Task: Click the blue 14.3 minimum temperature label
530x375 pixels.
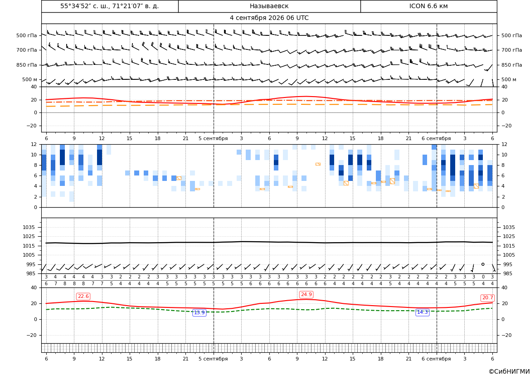Action: [422, 312]
